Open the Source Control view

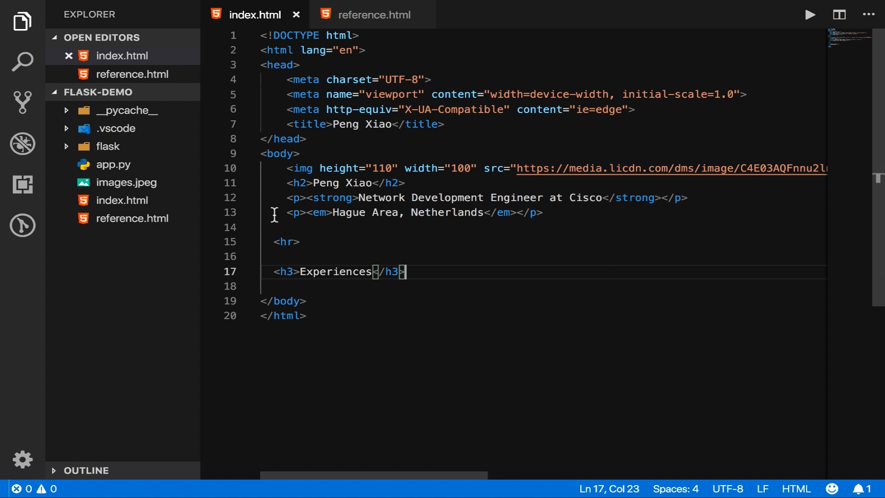(x=22, y=102)
